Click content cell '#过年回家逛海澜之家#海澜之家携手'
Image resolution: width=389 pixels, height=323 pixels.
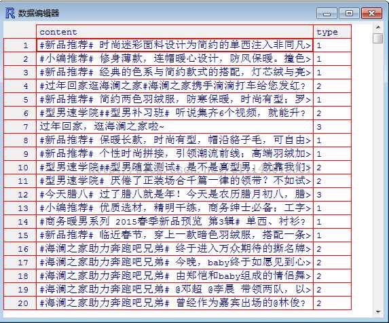174,86
